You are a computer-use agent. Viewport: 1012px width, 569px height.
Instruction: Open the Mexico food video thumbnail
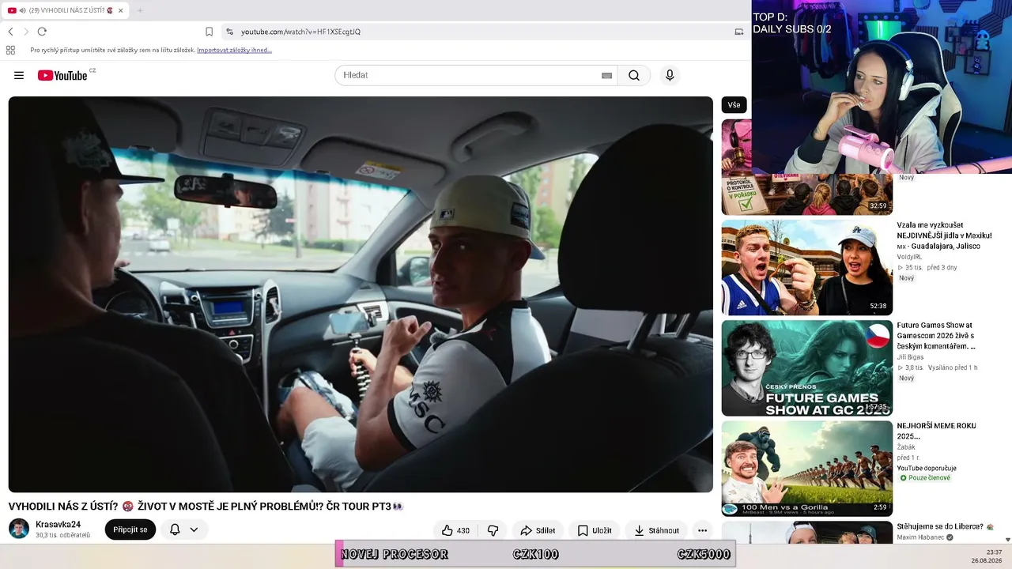coord(806,267)
